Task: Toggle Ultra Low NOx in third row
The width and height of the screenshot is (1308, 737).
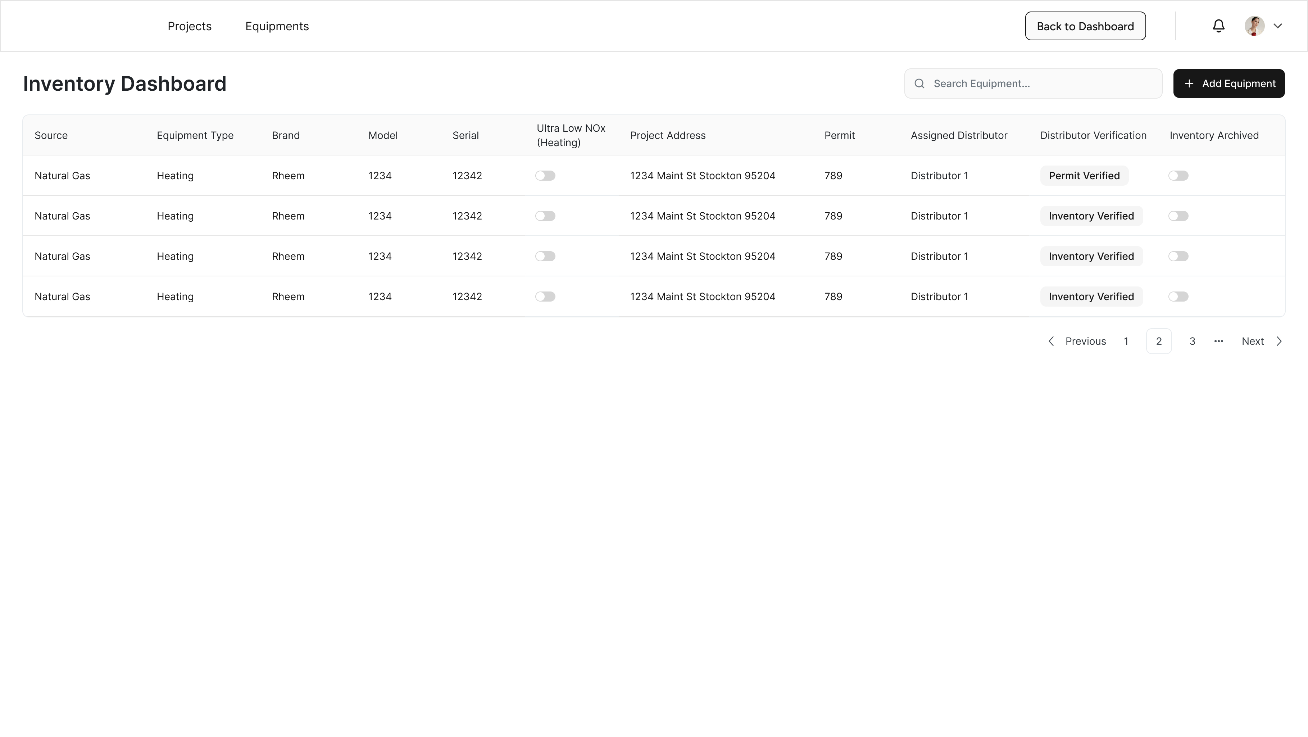Action: (545, 257)
